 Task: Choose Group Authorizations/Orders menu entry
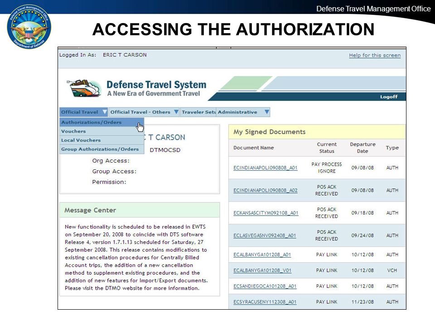[x=102, y=149]
